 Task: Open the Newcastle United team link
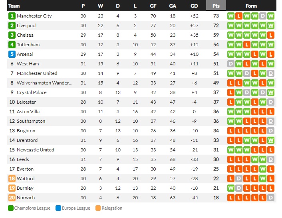[x=36, y=150]
